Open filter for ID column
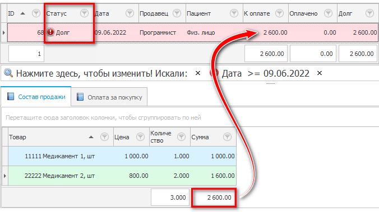 pos(36,13)
